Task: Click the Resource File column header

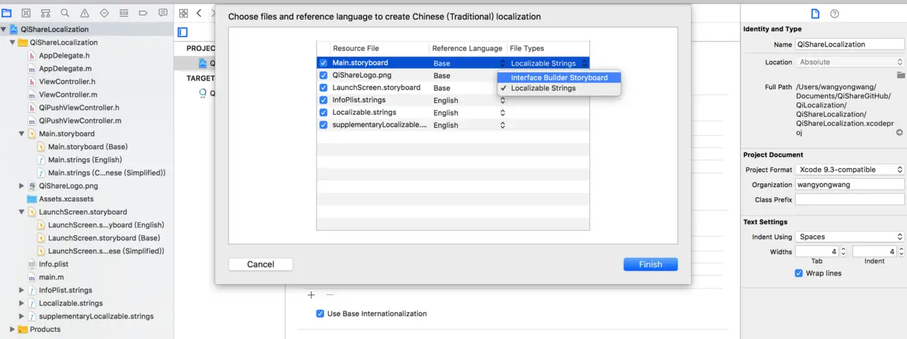Action: click(x=355, y=48)
